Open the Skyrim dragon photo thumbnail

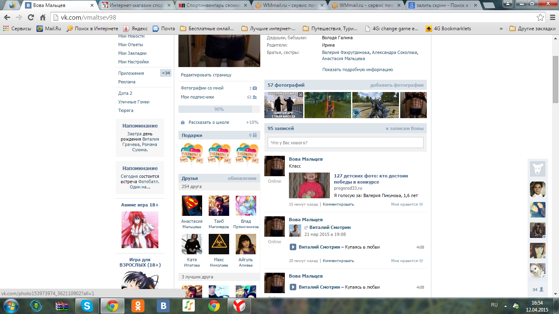coord(375,105)
